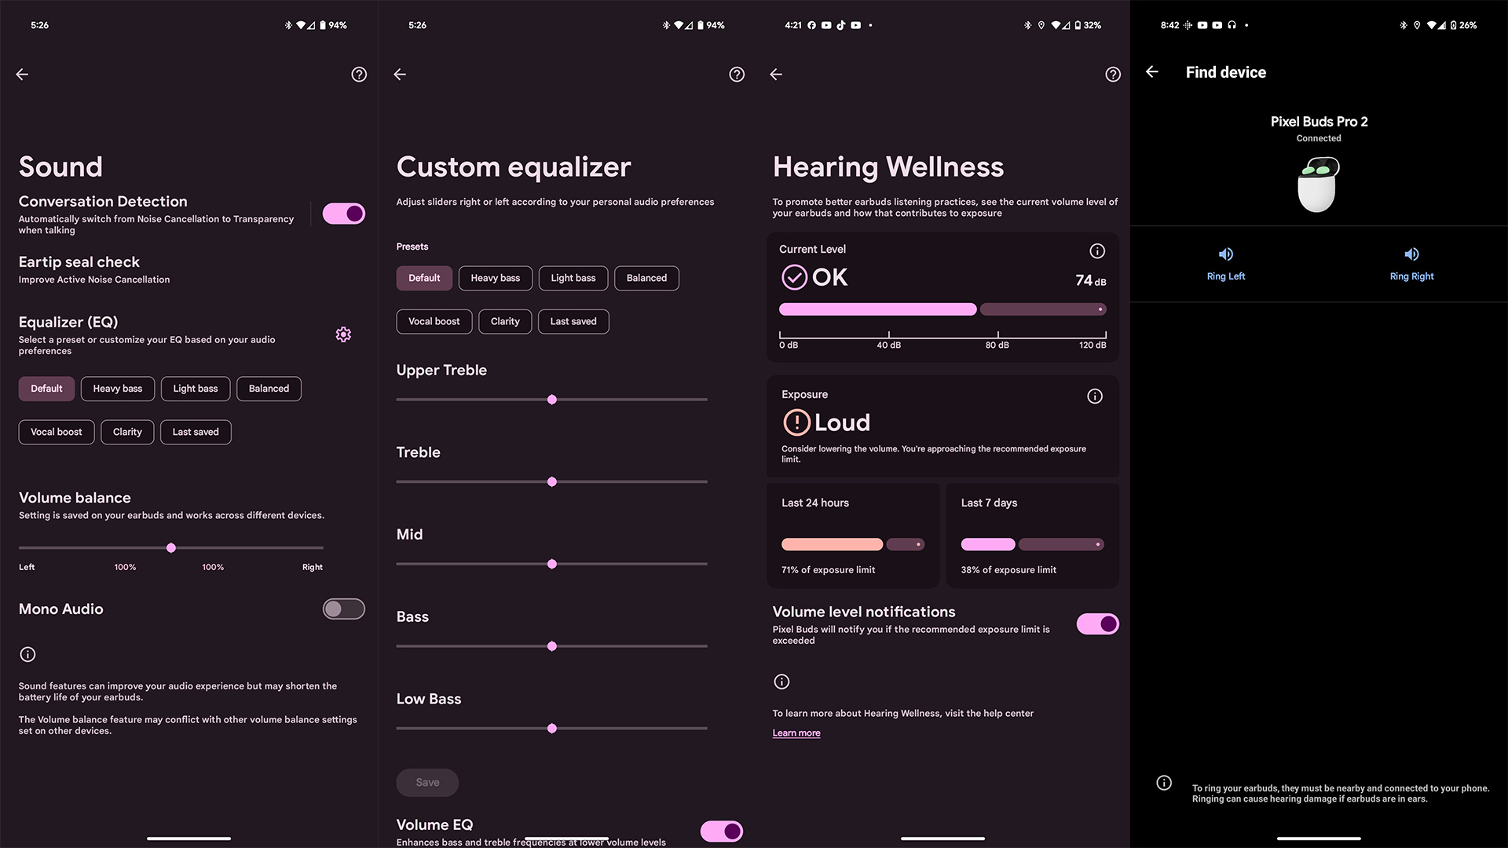Viewport: 1508px width, 848px height.
Task: Tap the Eartip seal check expander
Action: pyautogui.click(x=188, y=269)
